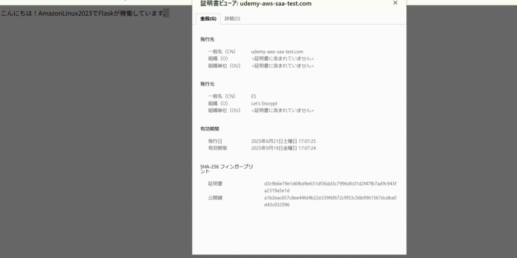Click the public key fingerprint starting a1b2eac6
The width and height of the screenshot is (517, 258).
330,201
